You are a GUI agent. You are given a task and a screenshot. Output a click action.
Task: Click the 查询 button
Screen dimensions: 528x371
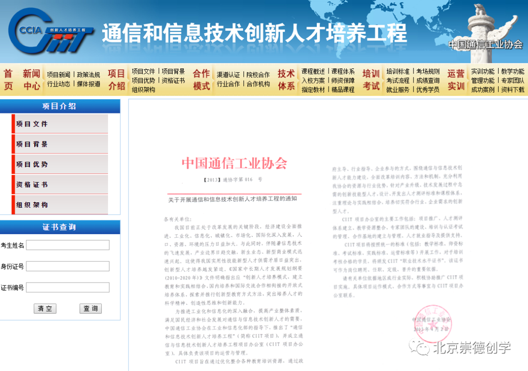coord(90,308)
